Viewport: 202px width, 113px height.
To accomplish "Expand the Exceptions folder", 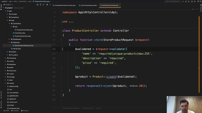I will tap(7, 17).
